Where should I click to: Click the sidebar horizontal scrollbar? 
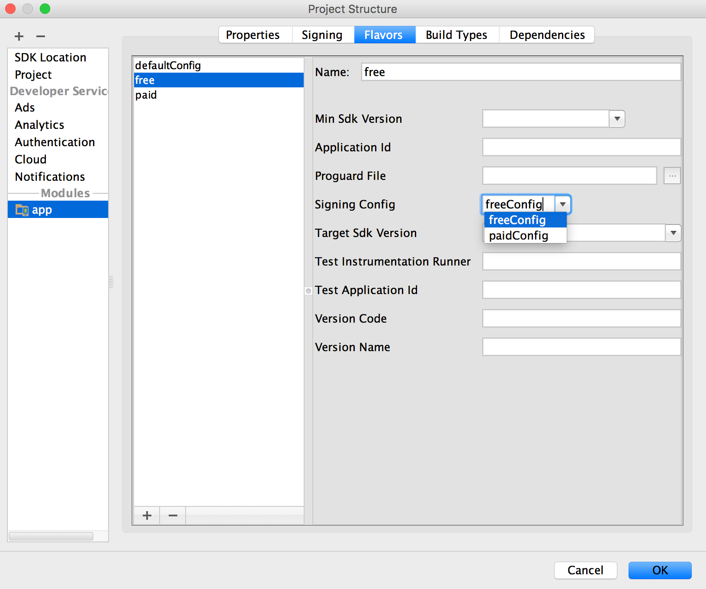51,536
